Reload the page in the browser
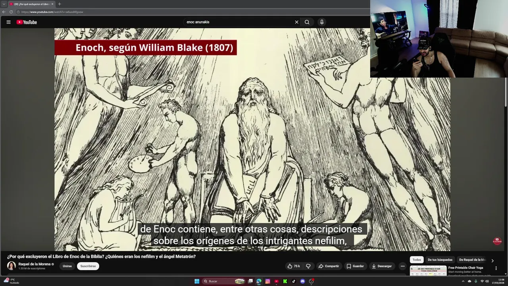The width and height of the screenshot is (508, 286). 11,12
